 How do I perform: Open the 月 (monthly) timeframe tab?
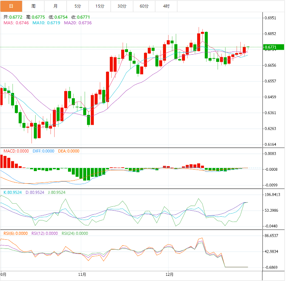pos(56,6)
